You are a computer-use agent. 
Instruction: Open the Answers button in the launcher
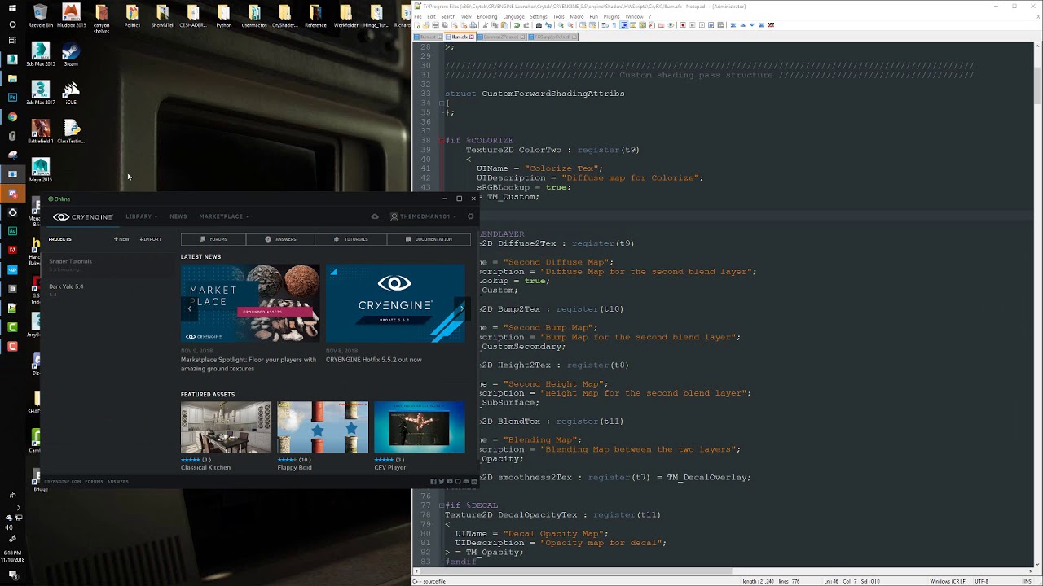tap(281, 239)
